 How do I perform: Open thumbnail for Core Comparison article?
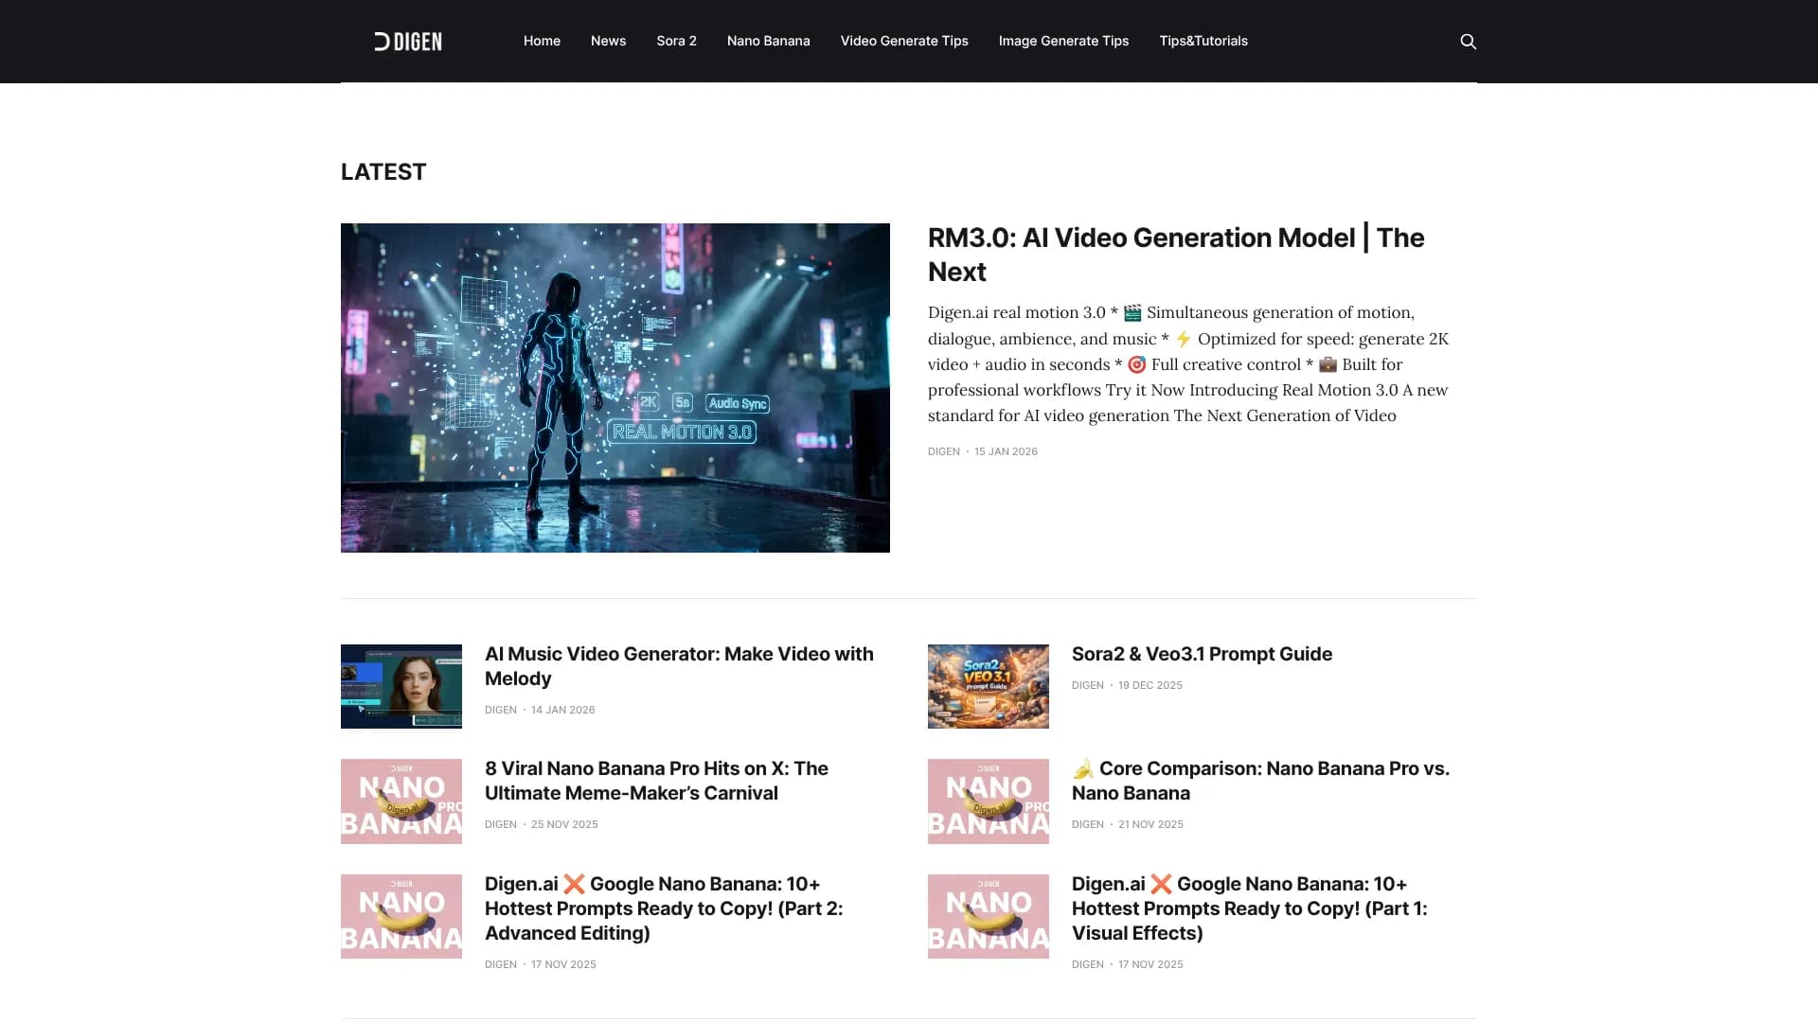(x=989, y=802)
